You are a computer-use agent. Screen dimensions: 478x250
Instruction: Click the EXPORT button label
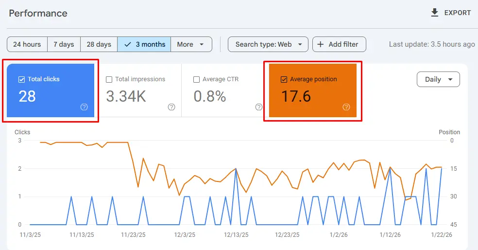point(458,13)
